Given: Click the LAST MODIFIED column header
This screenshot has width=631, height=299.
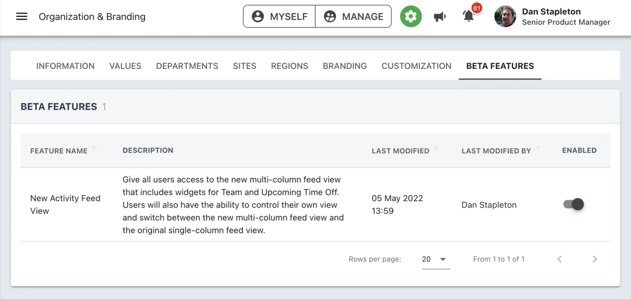Looking at the screenshot, I should tap(401, 151).
